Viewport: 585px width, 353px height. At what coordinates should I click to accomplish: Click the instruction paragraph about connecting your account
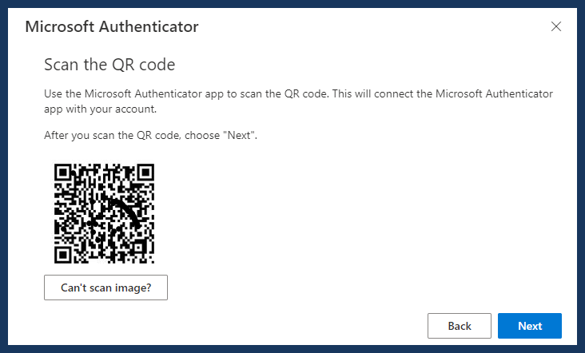coord(298,101)
